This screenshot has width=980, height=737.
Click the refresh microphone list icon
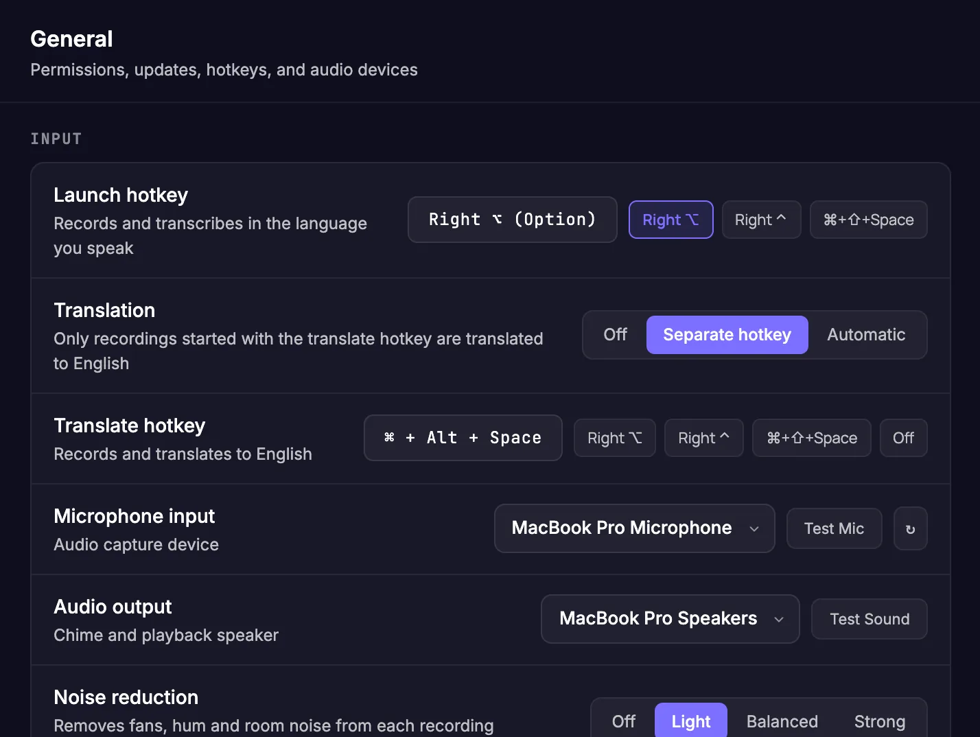coord(910,528)
